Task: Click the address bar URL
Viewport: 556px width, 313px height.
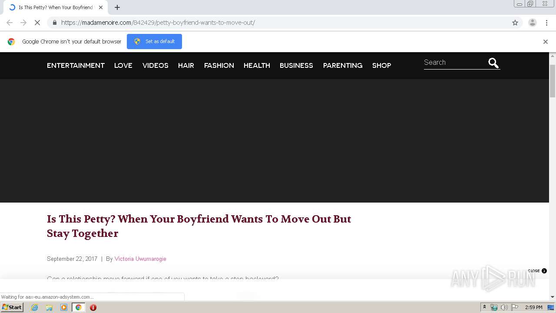Action: 158,23
